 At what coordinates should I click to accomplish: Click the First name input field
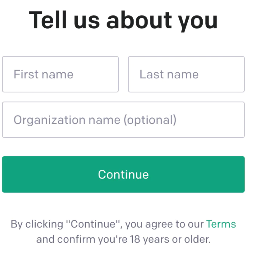point(60,74)
